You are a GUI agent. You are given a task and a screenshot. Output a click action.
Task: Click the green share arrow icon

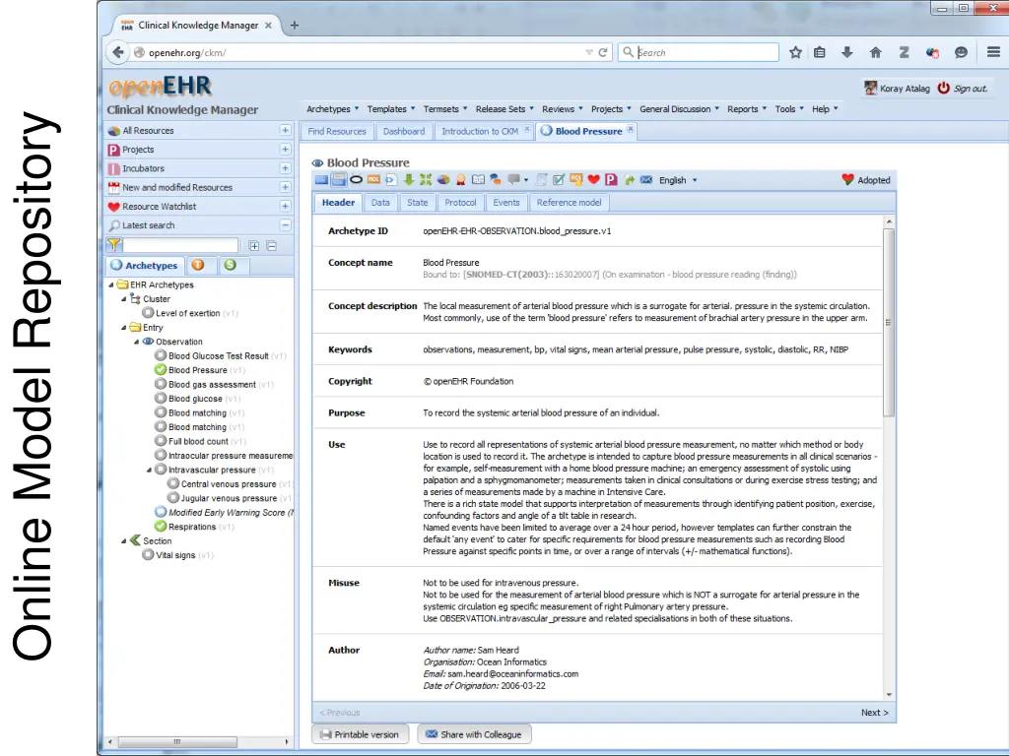[x=630, y=180]
